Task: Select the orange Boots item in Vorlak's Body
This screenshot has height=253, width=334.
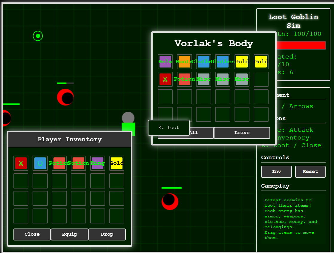Action: [184, 62]
